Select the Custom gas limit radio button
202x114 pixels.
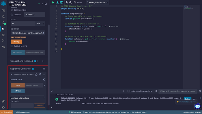(12, 15)
